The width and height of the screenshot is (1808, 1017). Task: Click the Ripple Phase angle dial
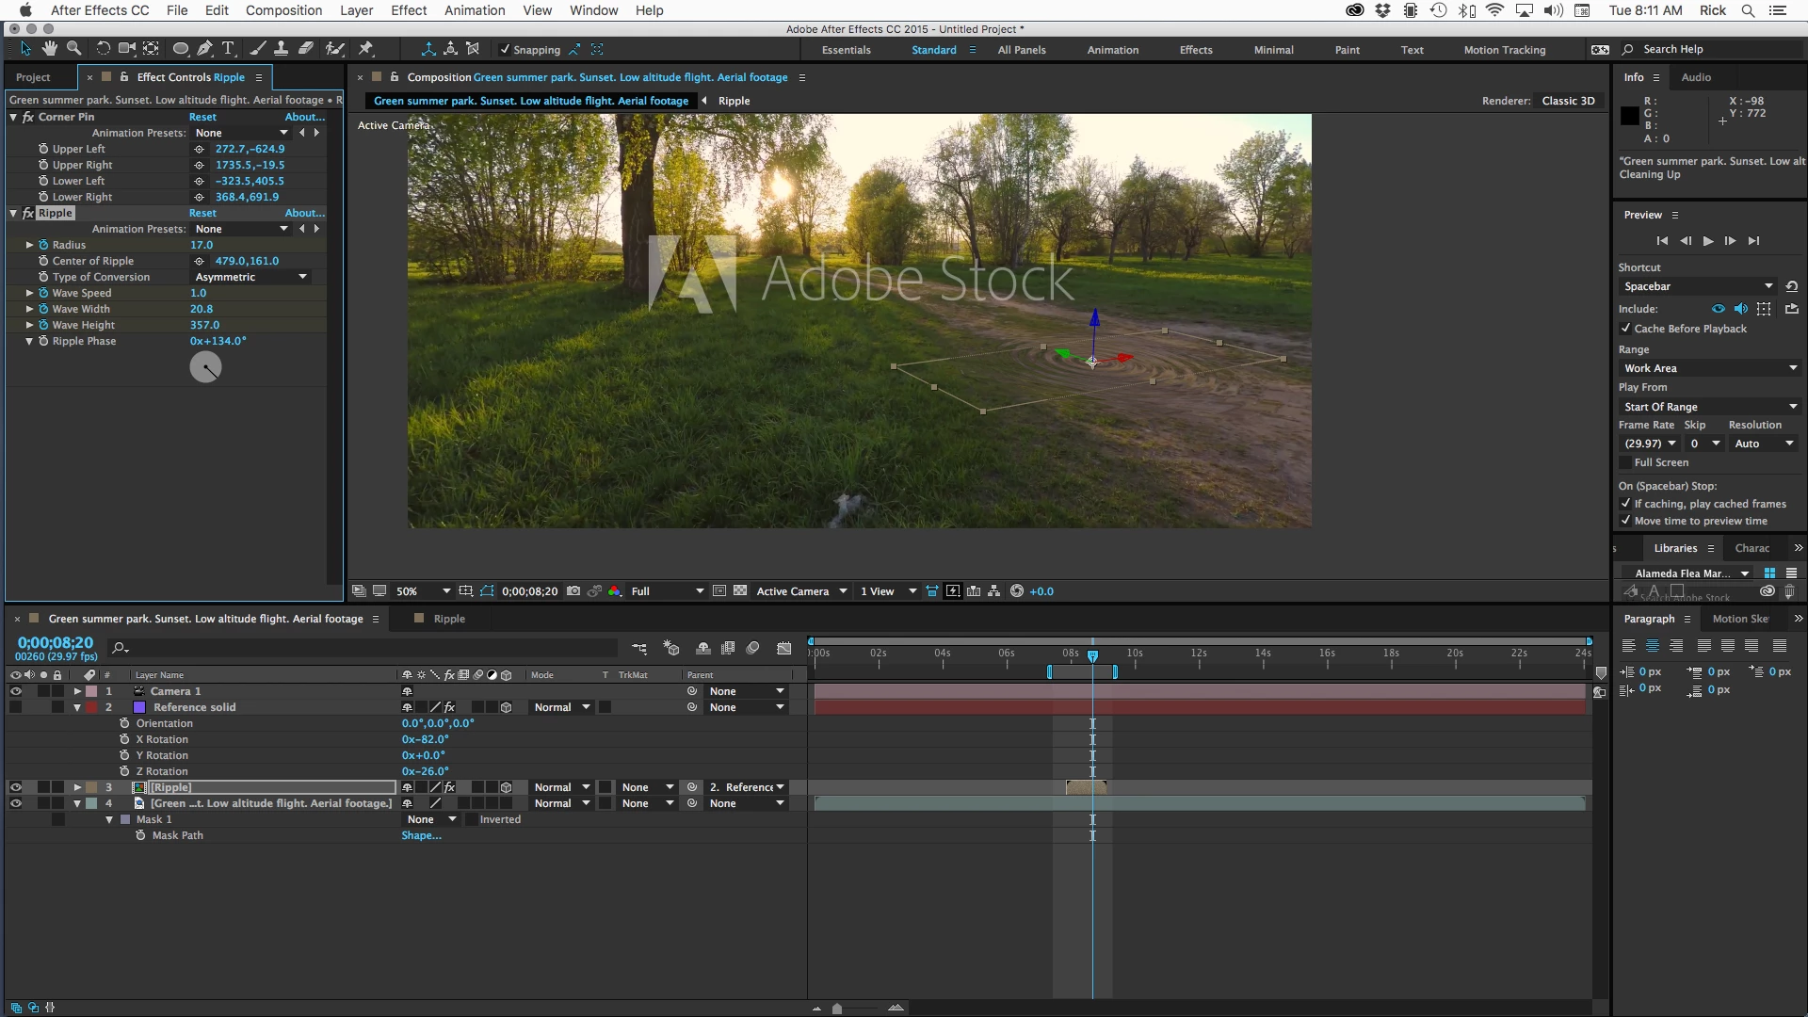[x=205, y=367]
